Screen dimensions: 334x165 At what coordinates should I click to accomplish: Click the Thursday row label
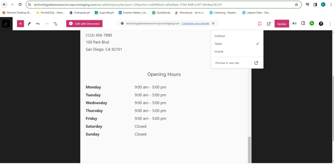(94, 111)
